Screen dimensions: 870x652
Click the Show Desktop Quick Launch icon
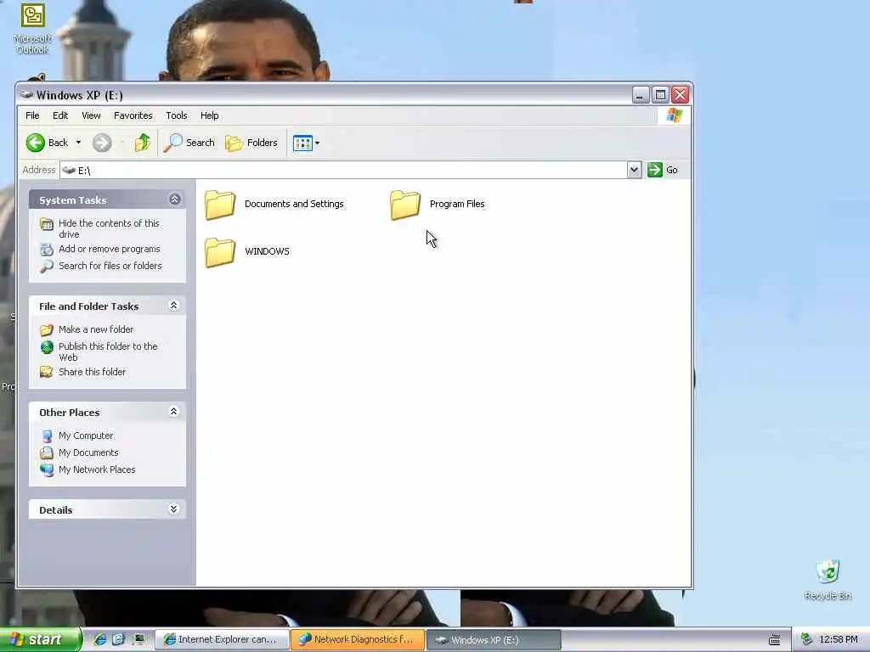(138, 639)
